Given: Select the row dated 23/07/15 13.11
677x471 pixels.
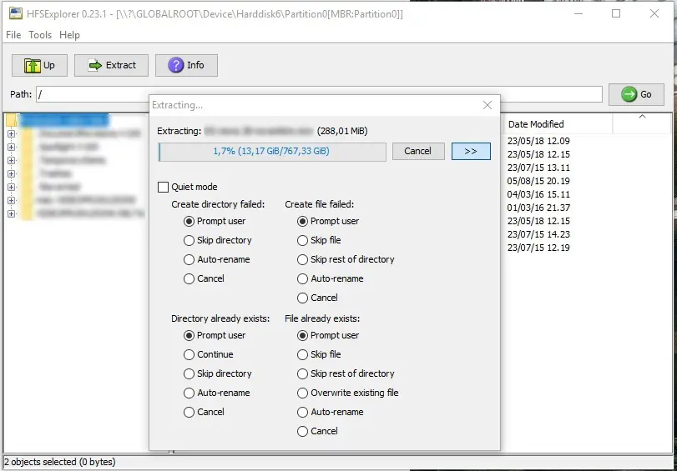Looking at the screenshot, I should coord(538,168).
